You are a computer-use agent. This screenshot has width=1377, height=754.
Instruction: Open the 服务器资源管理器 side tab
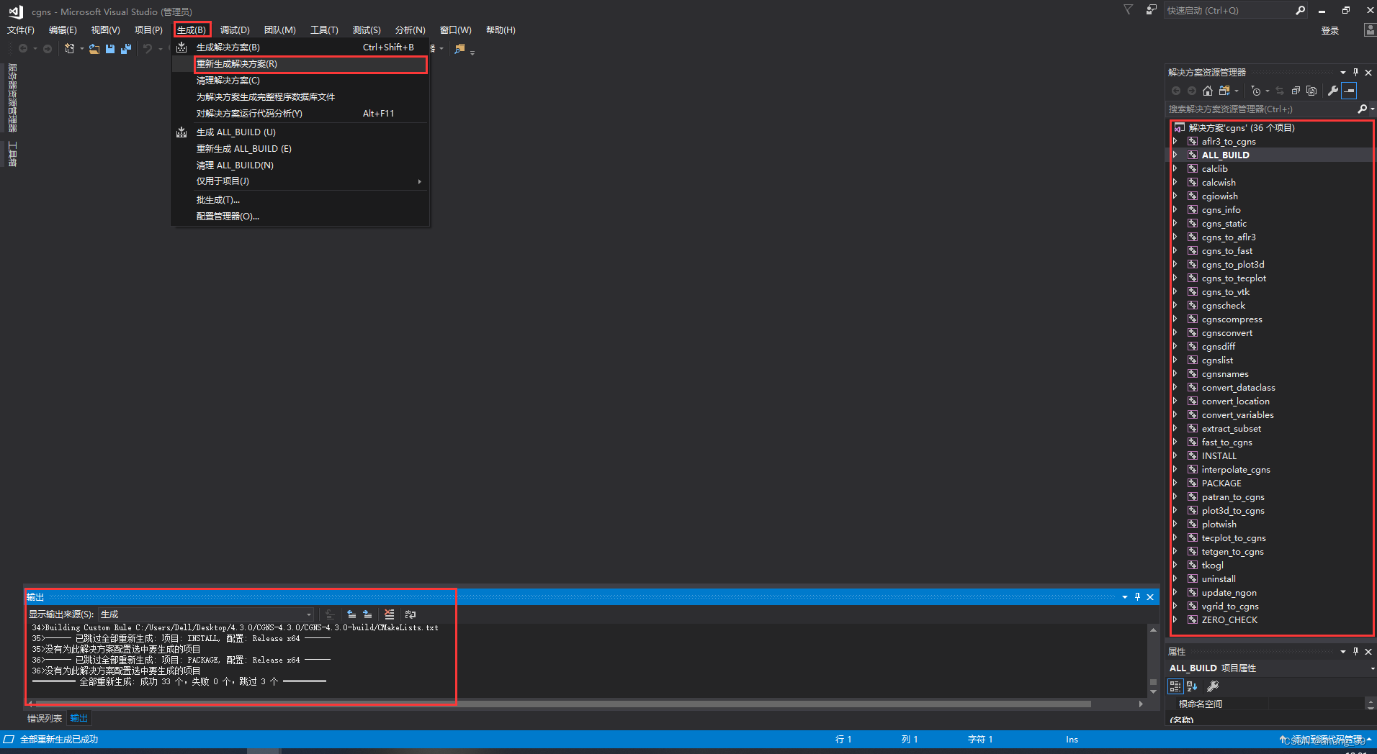12,98
